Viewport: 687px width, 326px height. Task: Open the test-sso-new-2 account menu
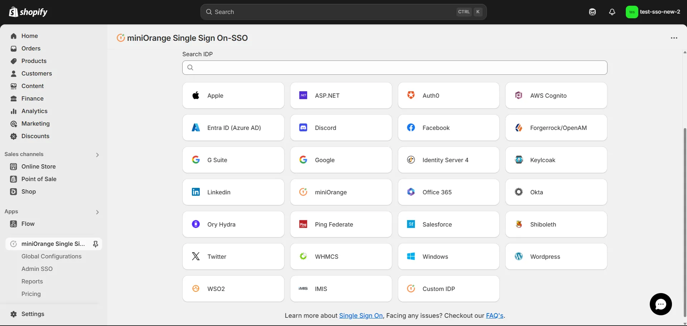click(653, 12)
